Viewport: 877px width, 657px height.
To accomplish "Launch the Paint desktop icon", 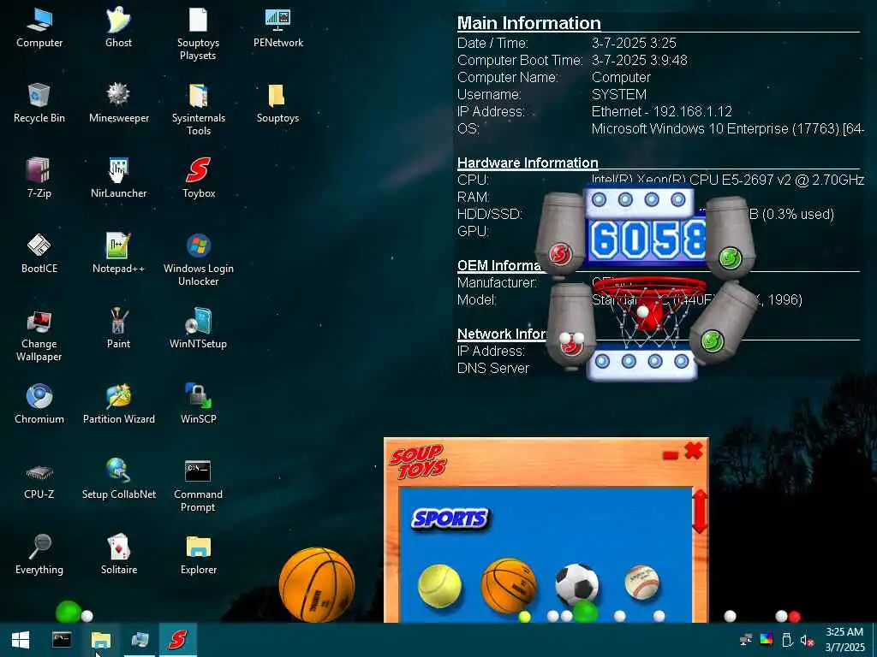I will pyautogui.click(x=118, y=329).
